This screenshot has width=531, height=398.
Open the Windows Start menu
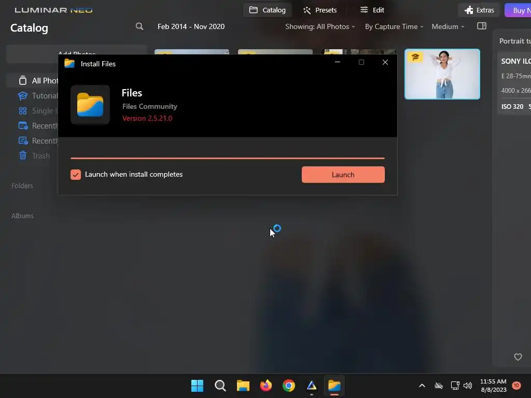coord(197,386)
